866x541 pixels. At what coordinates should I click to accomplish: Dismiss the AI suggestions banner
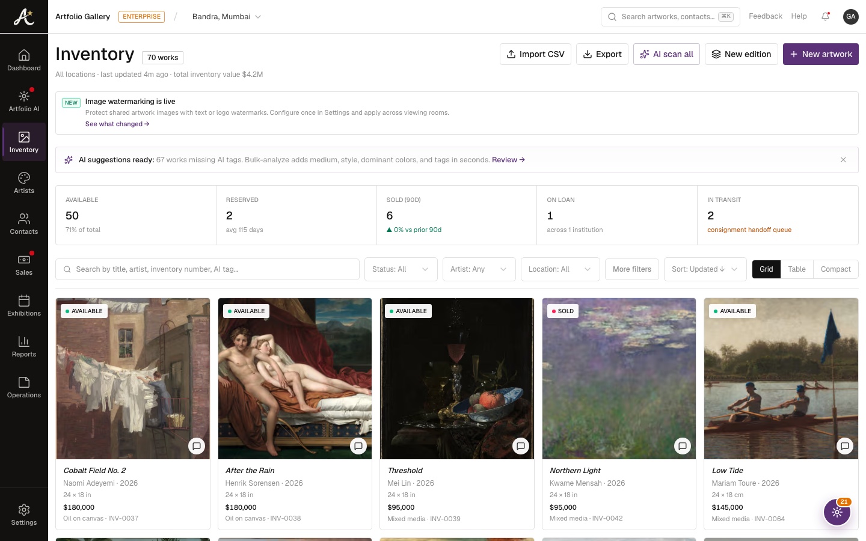tap(843, 160)
